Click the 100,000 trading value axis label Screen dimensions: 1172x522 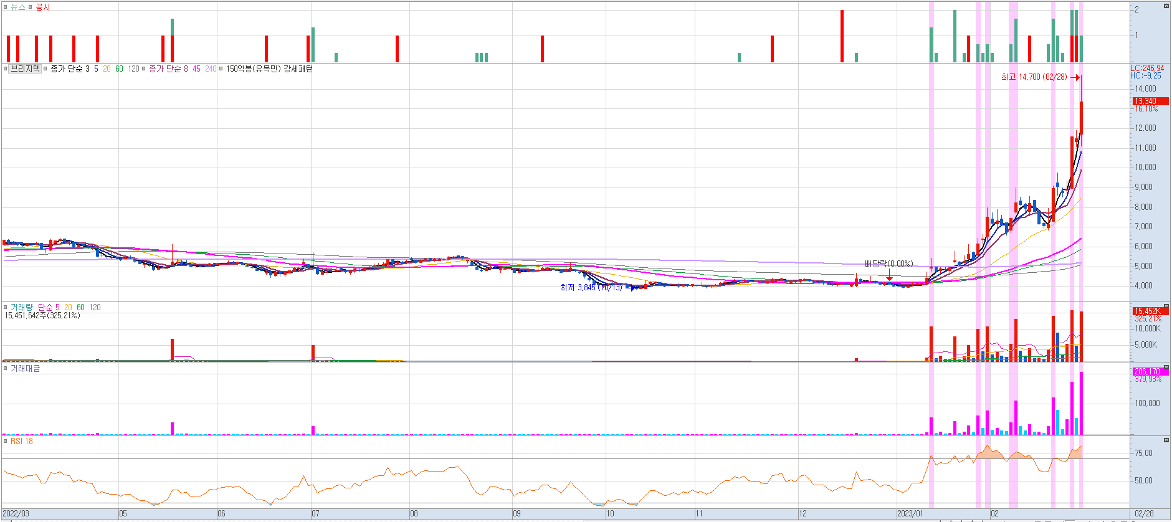(x=1147, y=404)
